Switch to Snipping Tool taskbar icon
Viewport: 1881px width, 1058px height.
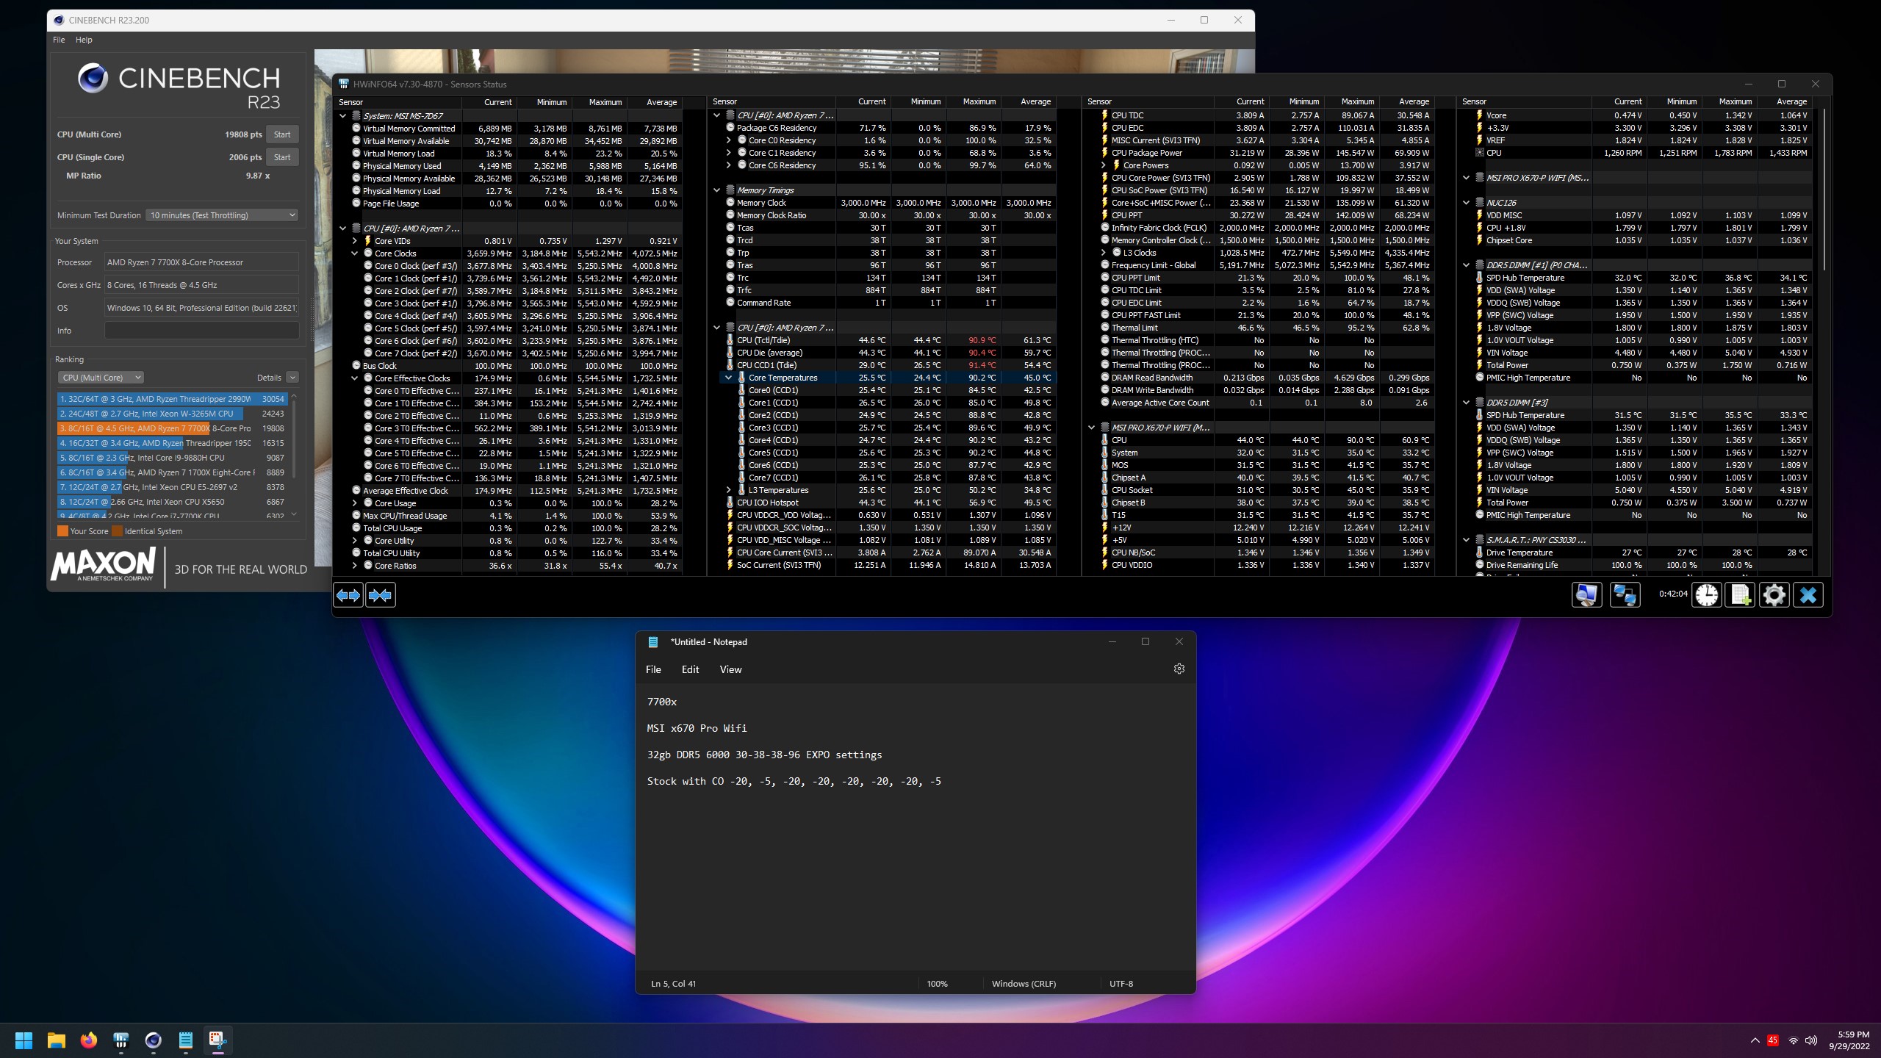217,1040
